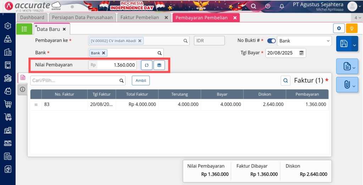Click the PT Agustus Sejahtera company name
Image resolution: width=363 pixels, height=185 pixels.
click(x=318, y=4)
